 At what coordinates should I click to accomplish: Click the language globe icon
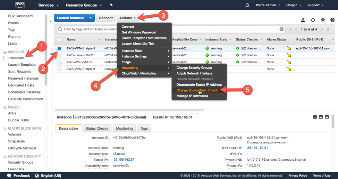[37, 176]
